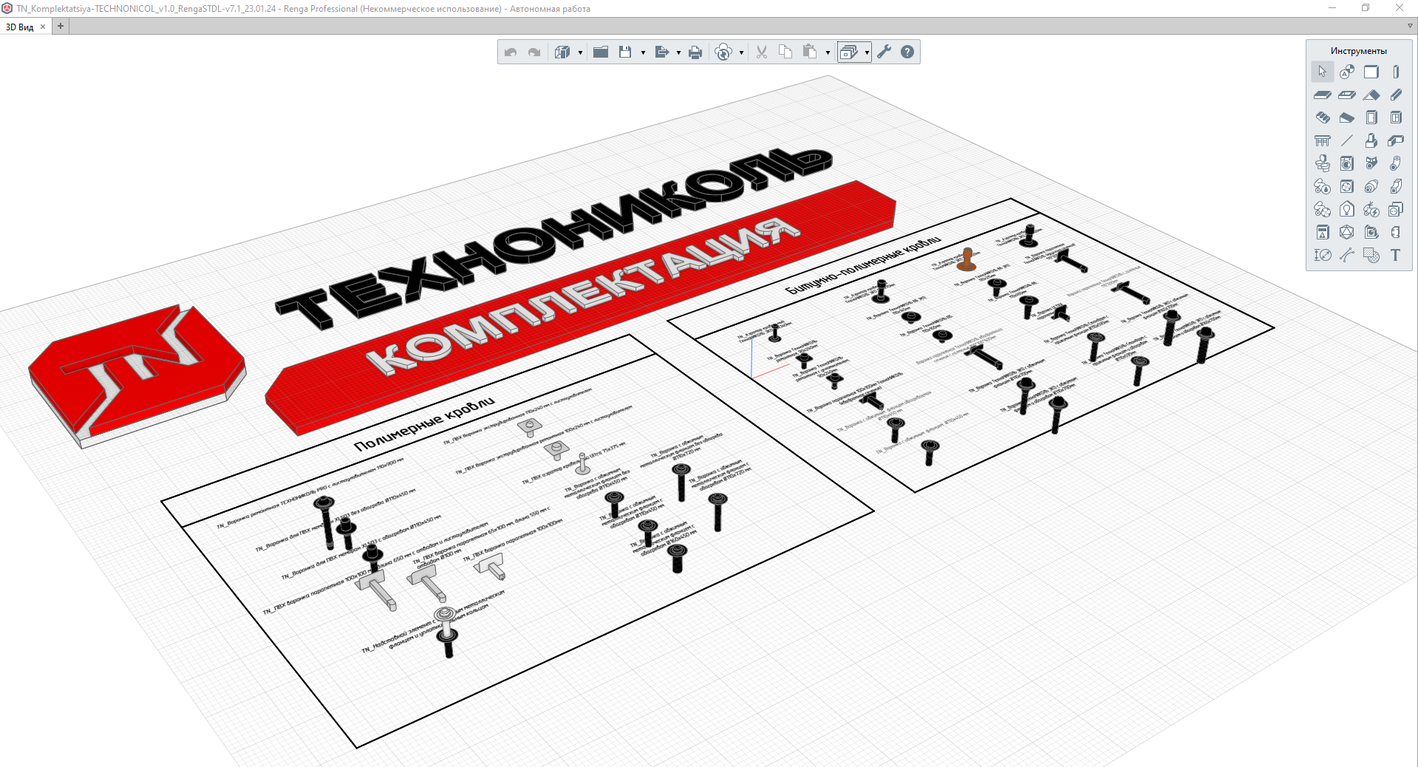Select the Floor slab tool
This screenshot has height=767, width=1418.
pos(1323,95)
